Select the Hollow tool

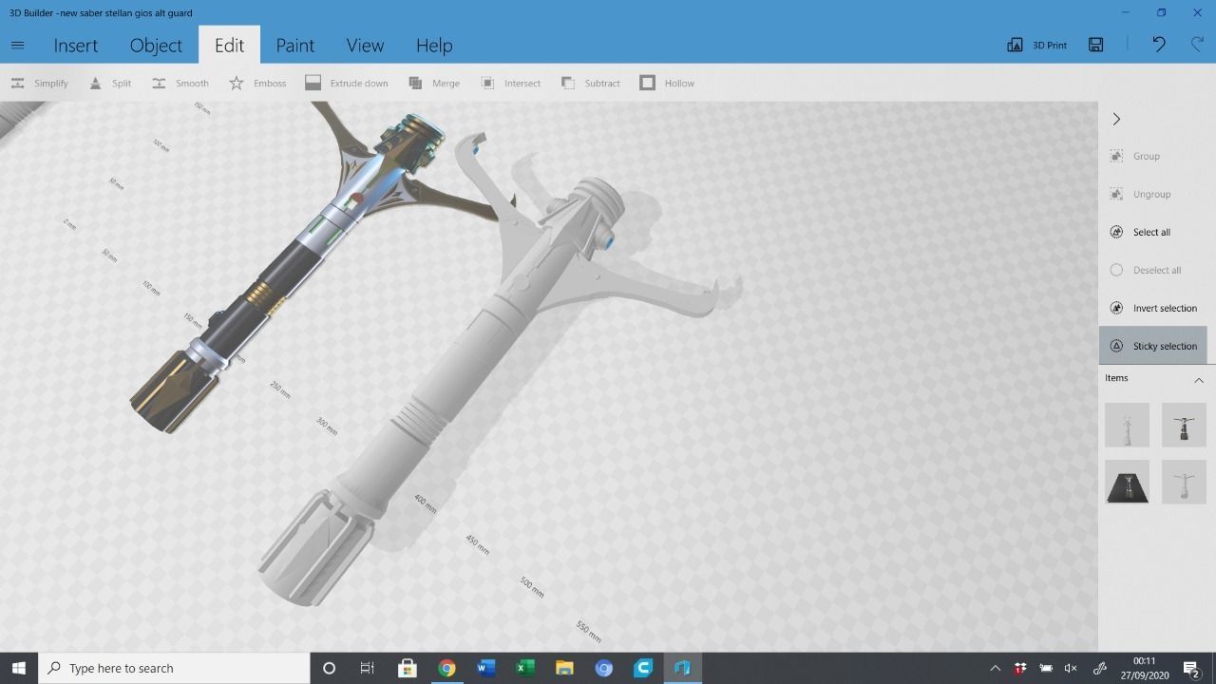pyautogui.click(x=667, y=83)
